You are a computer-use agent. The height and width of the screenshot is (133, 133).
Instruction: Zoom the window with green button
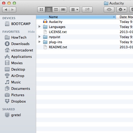[x=14, y=3]
